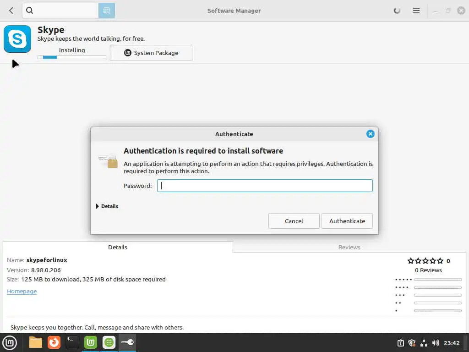Switch to the Reviews tab
The height and width of the screenshot is (352, 469).
[x=349, y=247]
